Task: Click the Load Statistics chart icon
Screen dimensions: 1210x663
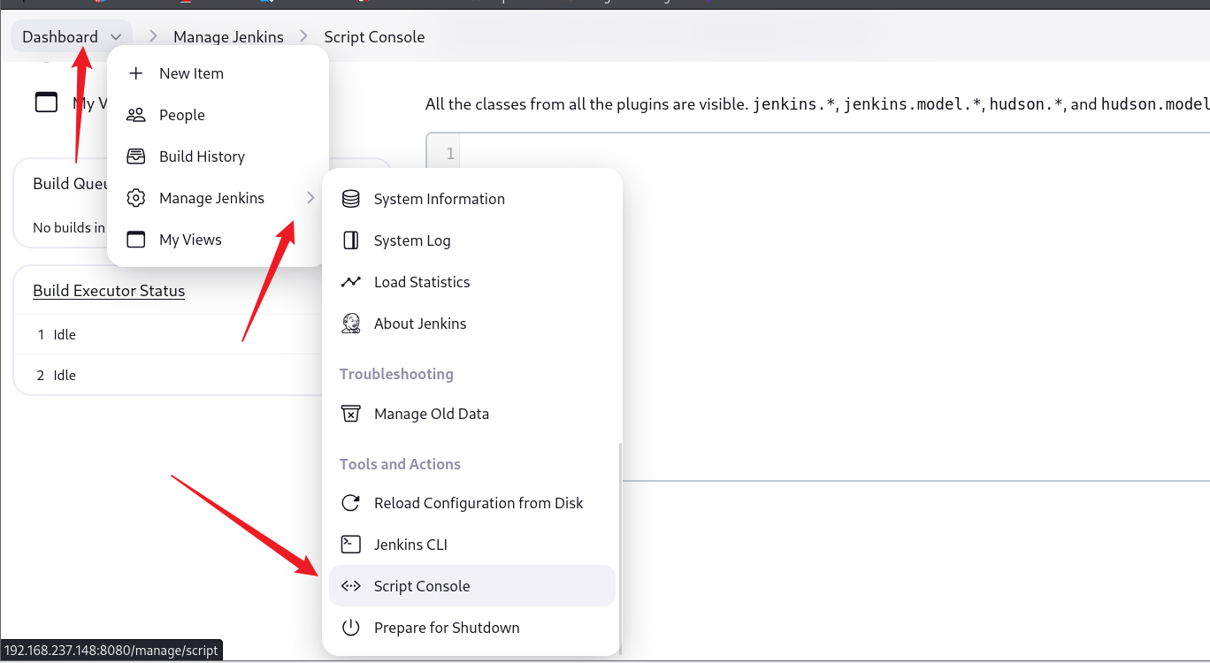Action: pyautogui.click(x=351, y=282)
